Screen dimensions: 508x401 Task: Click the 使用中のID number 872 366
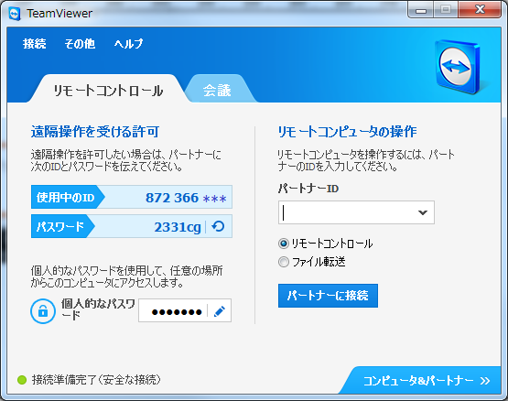click(x=172, y=198)
